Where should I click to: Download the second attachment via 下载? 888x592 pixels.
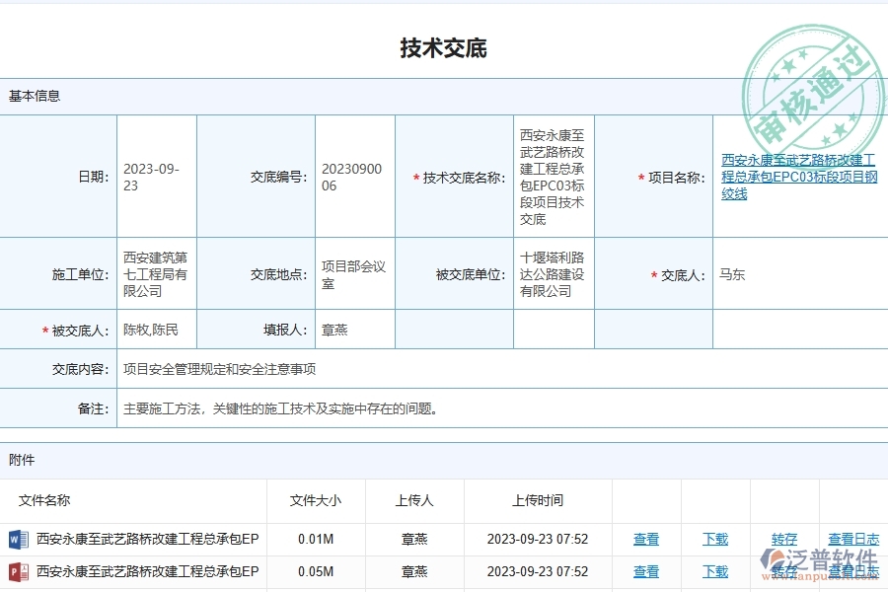[714, 571]
